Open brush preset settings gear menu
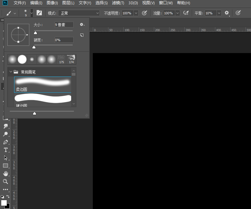This screenshot has width=251, height=209. tap(82, 24)
